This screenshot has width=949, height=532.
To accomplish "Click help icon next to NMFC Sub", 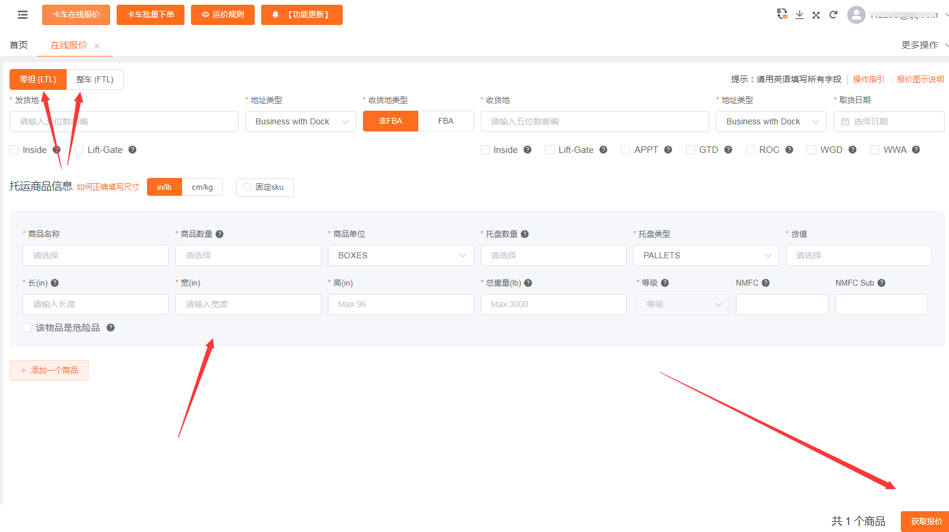I will click(x=881, y=283).
